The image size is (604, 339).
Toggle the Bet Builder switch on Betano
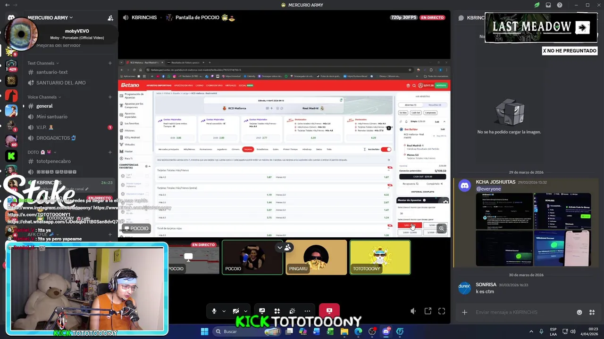pos(386,149)
